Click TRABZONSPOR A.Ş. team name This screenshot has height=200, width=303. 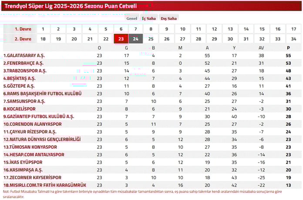click(x=25, y=71)
